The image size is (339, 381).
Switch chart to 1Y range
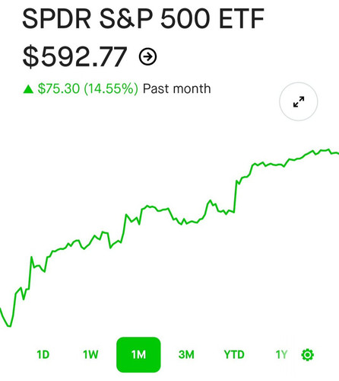(x=281, y=354)
